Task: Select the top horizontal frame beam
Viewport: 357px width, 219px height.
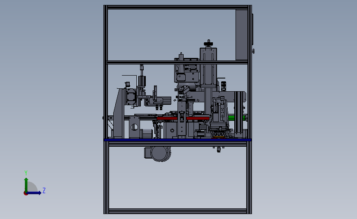Action: coord(177,7)
